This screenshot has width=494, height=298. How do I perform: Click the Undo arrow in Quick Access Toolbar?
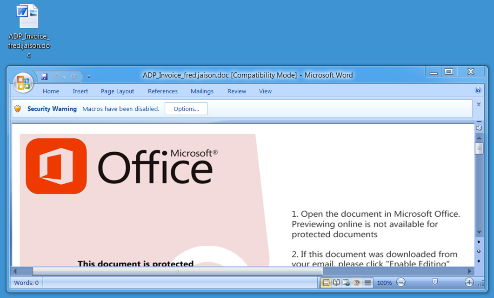click(56, 77)
